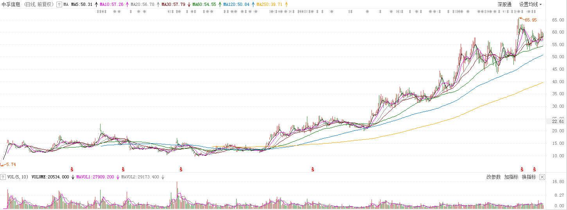567x210 pixels.
Task: Click the 65.00 price axis label
Action: (558, 20)
